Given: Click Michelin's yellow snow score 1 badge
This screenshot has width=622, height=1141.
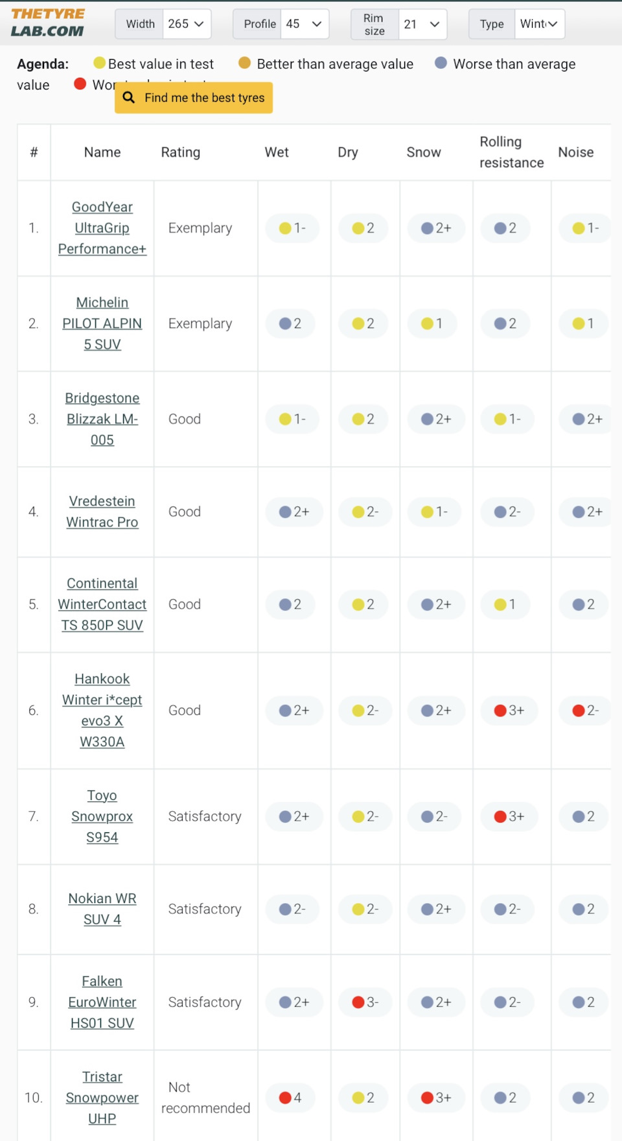Looking at the screenshot, I should [x=432, y=323].
